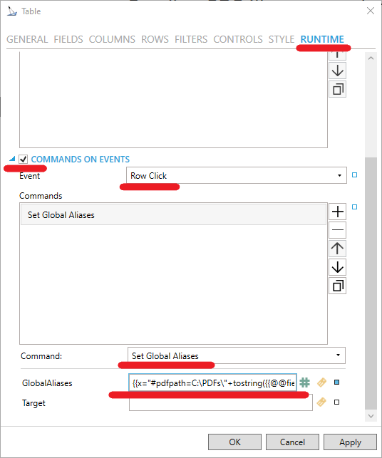The width and height of the screenshot is (382, 458).
Task: Click the duplicate icon in the upper list
Action: (338, 89)
